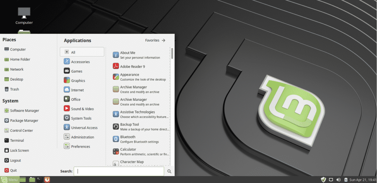Open the Bluetooth settings entry
This screenshot has height=183, width=377.
[x=128, y=137]
